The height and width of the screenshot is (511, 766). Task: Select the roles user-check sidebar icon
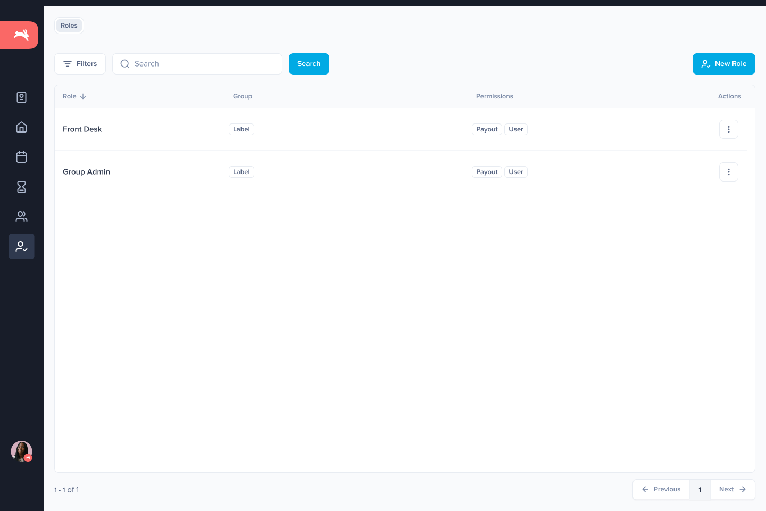click(x=21, y=246)
